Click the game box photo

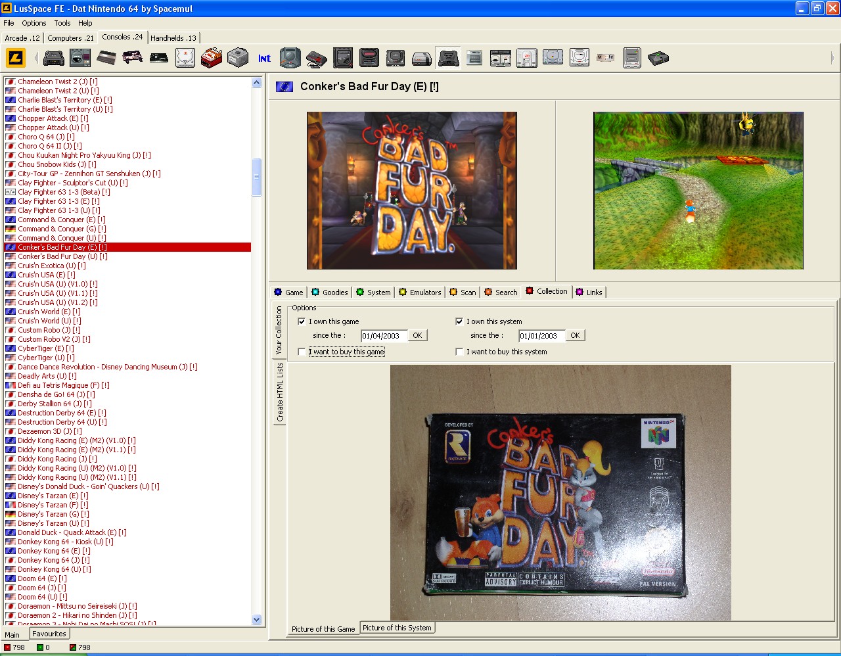coord(560,492)
